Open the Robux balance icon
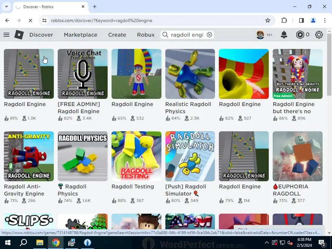332x249 pixels. click(x=300, y=35)
